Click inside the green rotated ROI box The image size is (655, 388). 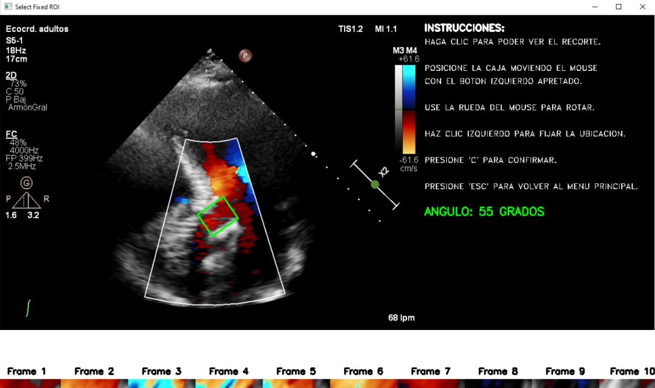coord(218,217)
